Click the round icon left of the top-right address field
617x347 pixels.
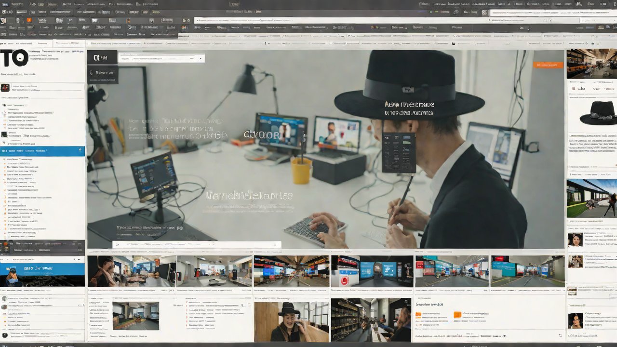coord(484,13)
